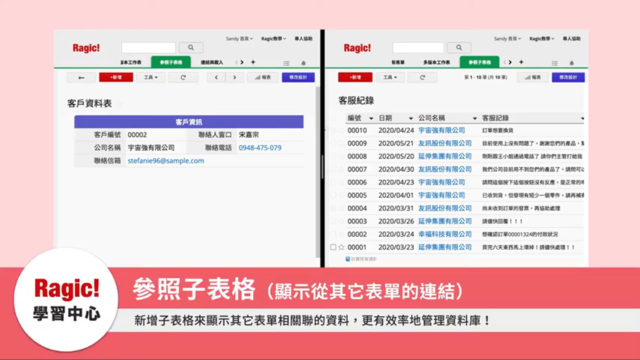Open notifications bell in right panel
Image resolution: width=640 pixels, height=360 pixels.
571,63
